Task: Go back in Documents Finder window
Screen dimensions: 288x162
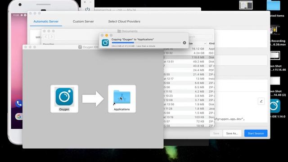Action: click(46, 37)
